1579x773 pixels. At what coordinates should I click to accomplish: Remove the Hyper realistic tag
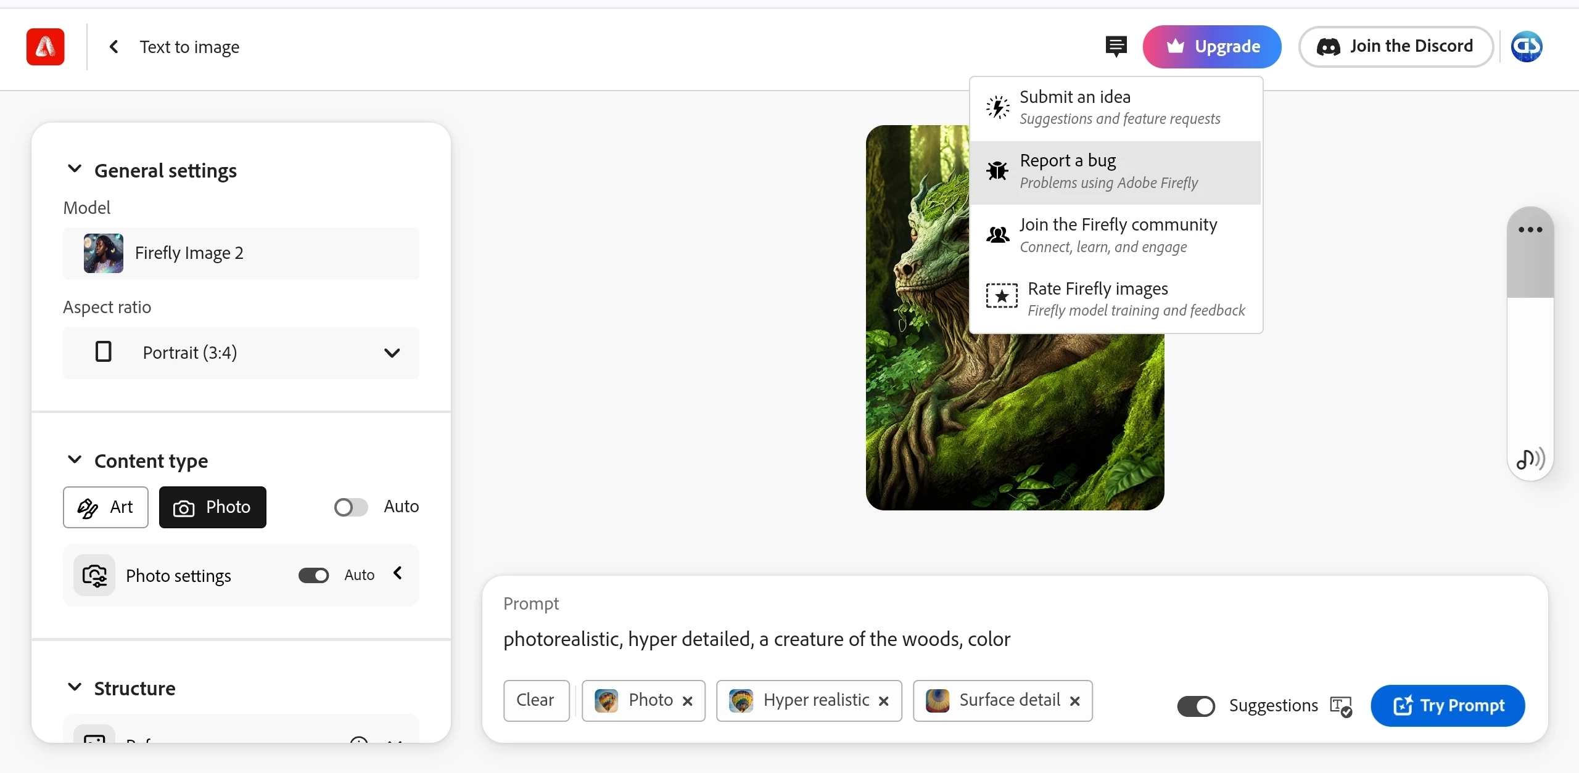[884, 701]
